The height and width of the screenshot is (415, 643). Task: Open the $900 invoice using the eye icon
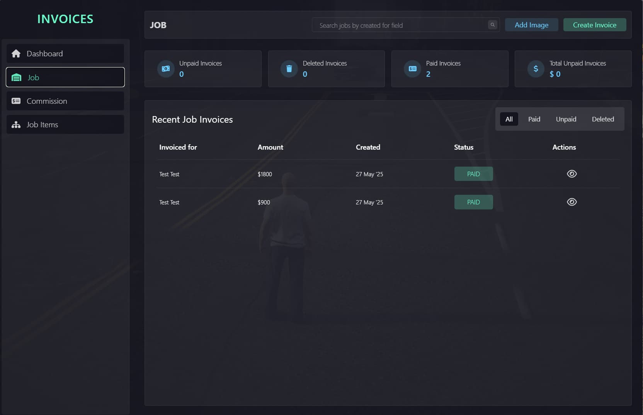click(572, 202)
